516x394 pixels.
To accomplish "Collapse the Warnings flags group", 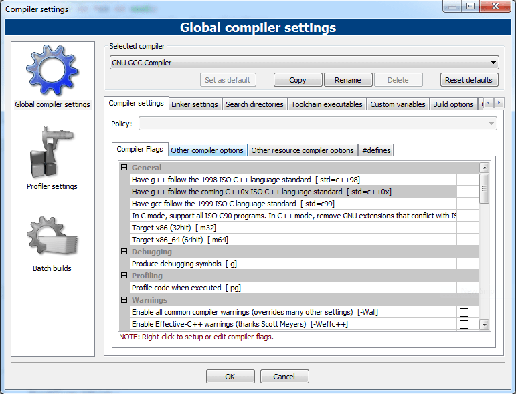I will (x=124, y=299).
